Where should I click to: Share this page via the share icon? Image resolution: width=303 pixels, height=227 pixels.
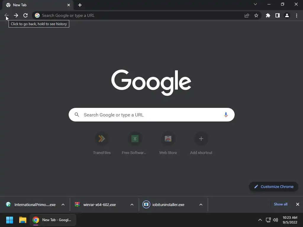(247, 15)
